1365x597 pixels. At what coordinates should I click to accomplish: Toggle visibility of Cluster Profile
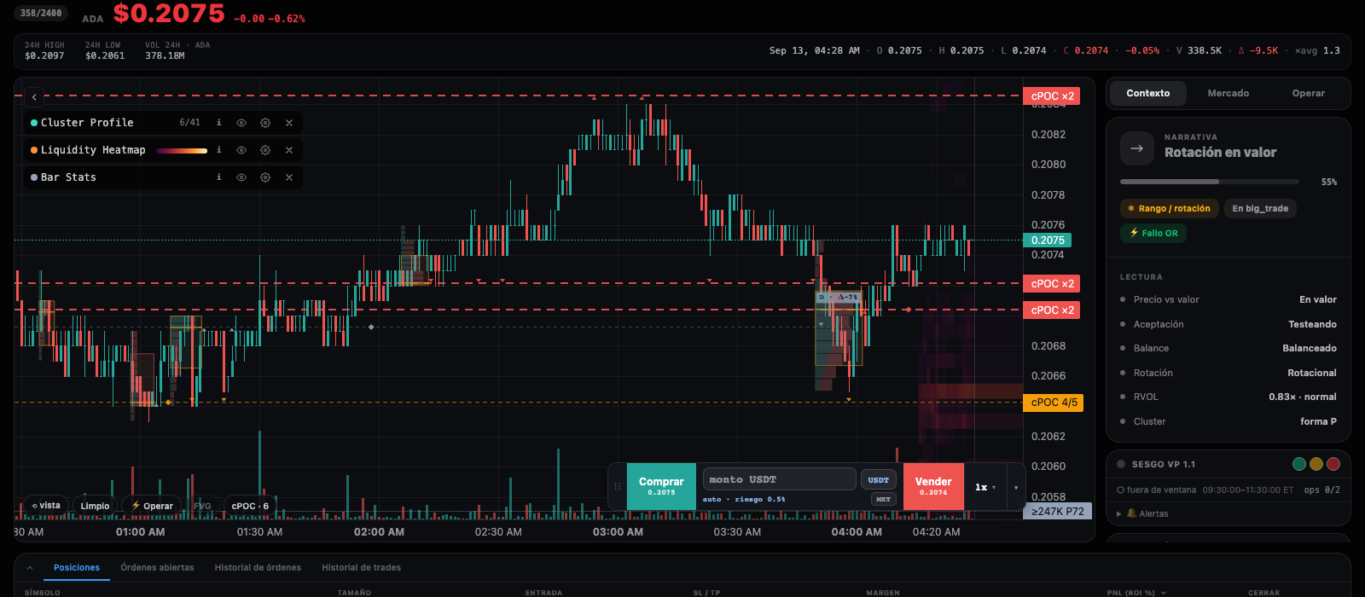point(241,123)
